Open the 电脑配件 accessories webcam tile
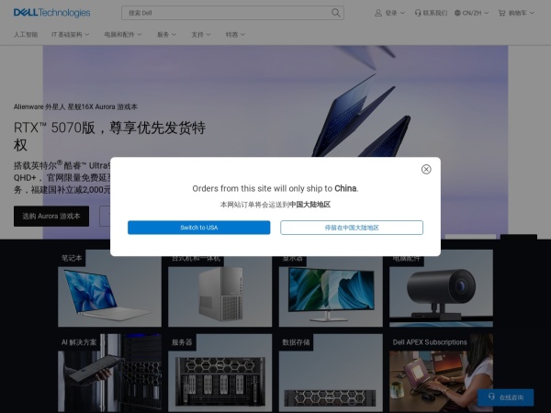Image resolution: width=551 pixels, height=413 pixels. (x=441, y=292)
